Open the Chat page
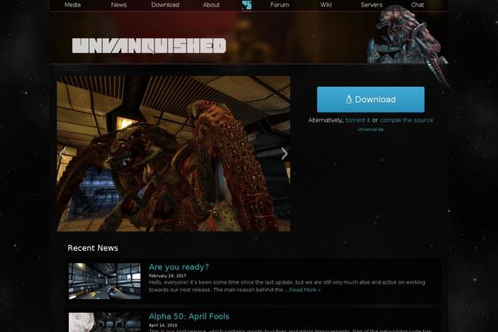The image size is (498, 332). (x=417, y=5)
